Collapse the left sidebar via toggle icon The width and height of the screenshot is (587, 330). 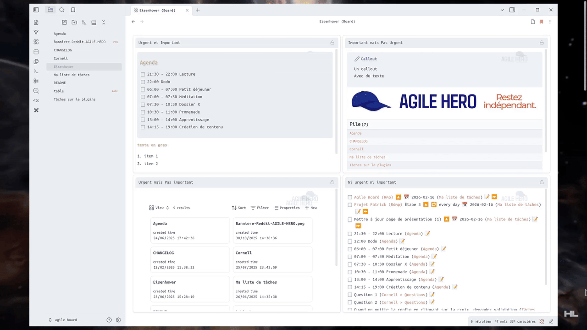pyautogui.click(x=36, y=10)
